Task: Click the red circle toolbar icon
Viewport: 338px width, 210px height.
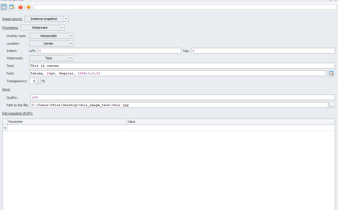Action: tap(21, 7)
